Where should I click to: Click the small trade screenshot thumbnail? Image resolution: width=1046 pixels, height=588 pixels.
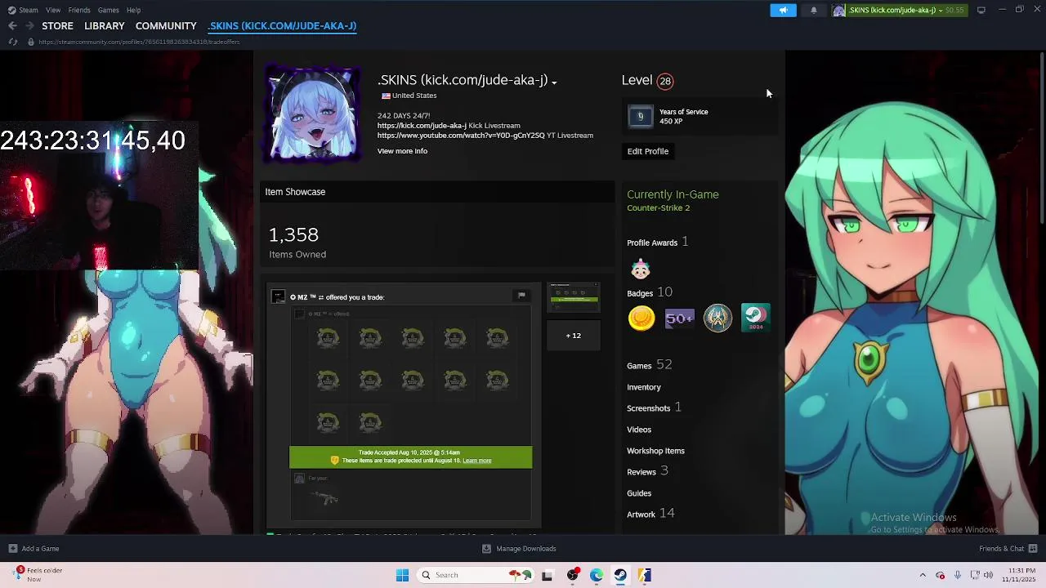[x=574, y=298]
